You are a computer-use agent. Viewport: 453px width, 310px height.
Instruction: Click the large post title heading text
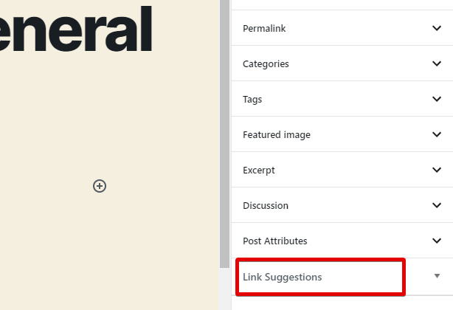(x=74, y=28)
